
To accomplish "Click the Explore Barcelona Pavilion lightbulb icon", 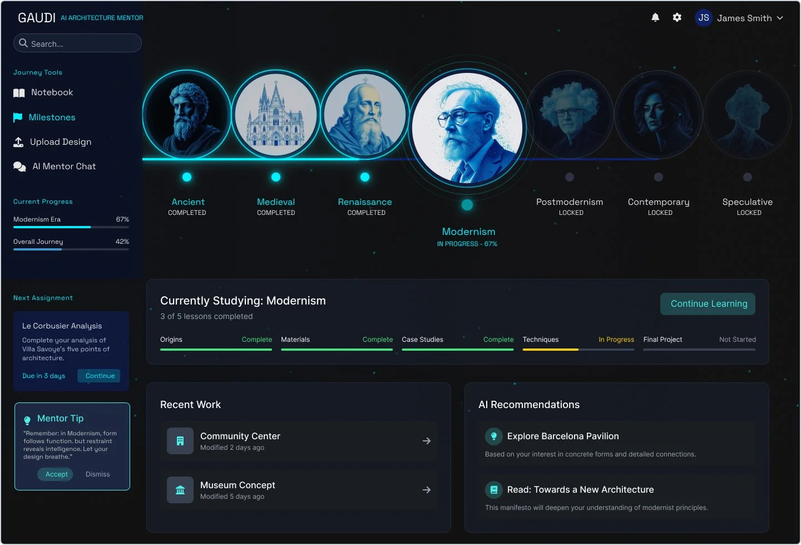I will point(493,436).
